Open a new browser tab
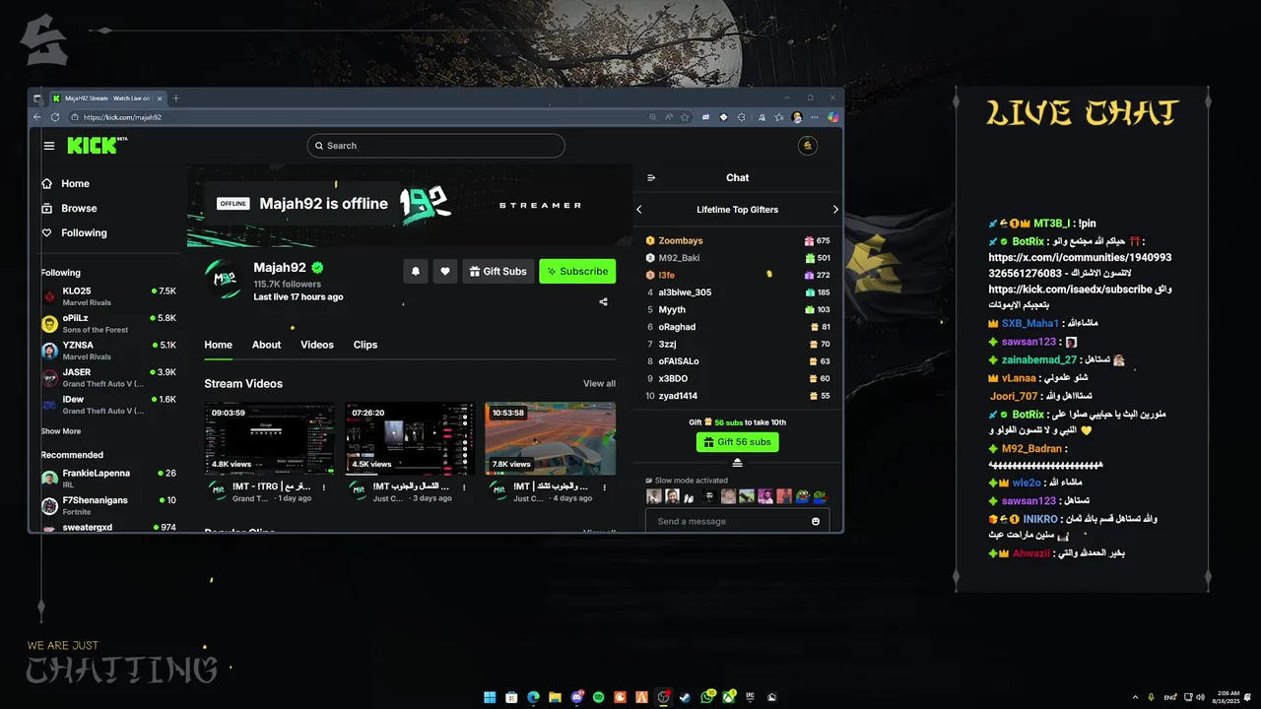 [176, 98]
